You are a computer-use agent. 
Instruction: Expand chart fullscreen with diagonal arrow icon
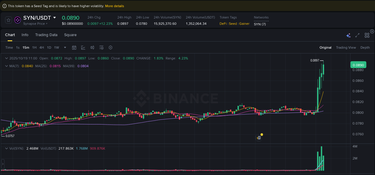pyautogui.click(x=357, y=35)
